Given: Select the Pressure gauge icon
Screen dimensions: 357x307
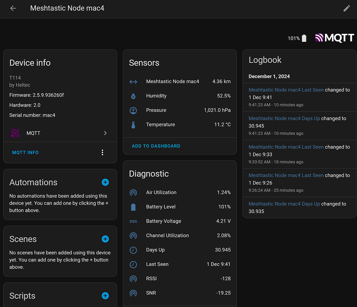Looking at the screenshot, I should [x=134, y=110].
